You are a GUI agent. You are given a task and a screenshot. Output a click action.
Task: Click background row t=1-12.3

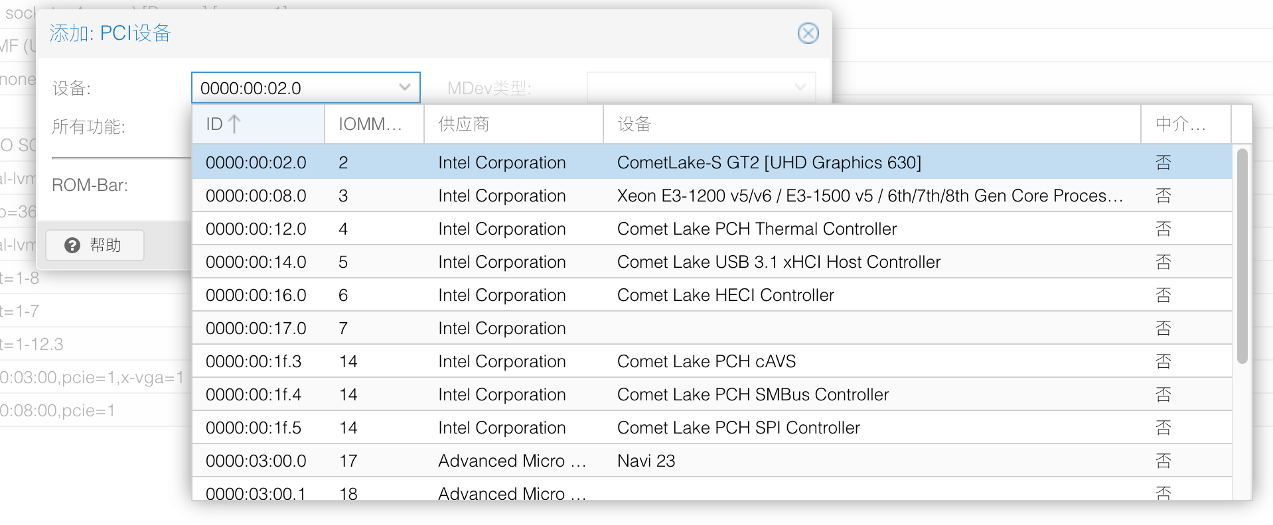pyautogui.click(x=32, y=345)
